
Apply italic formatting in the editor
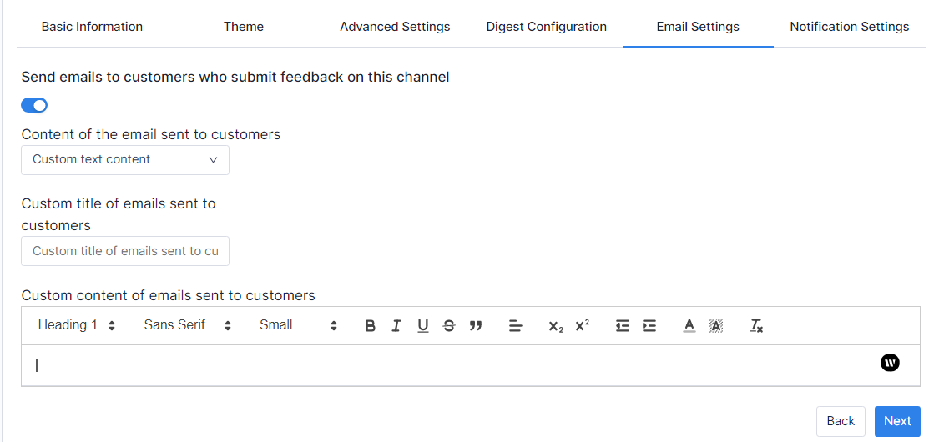click(396, 326)
